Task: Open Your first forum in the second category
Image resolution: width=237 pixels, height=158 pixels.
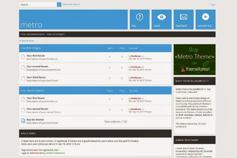Action: (x=35, y=98)
